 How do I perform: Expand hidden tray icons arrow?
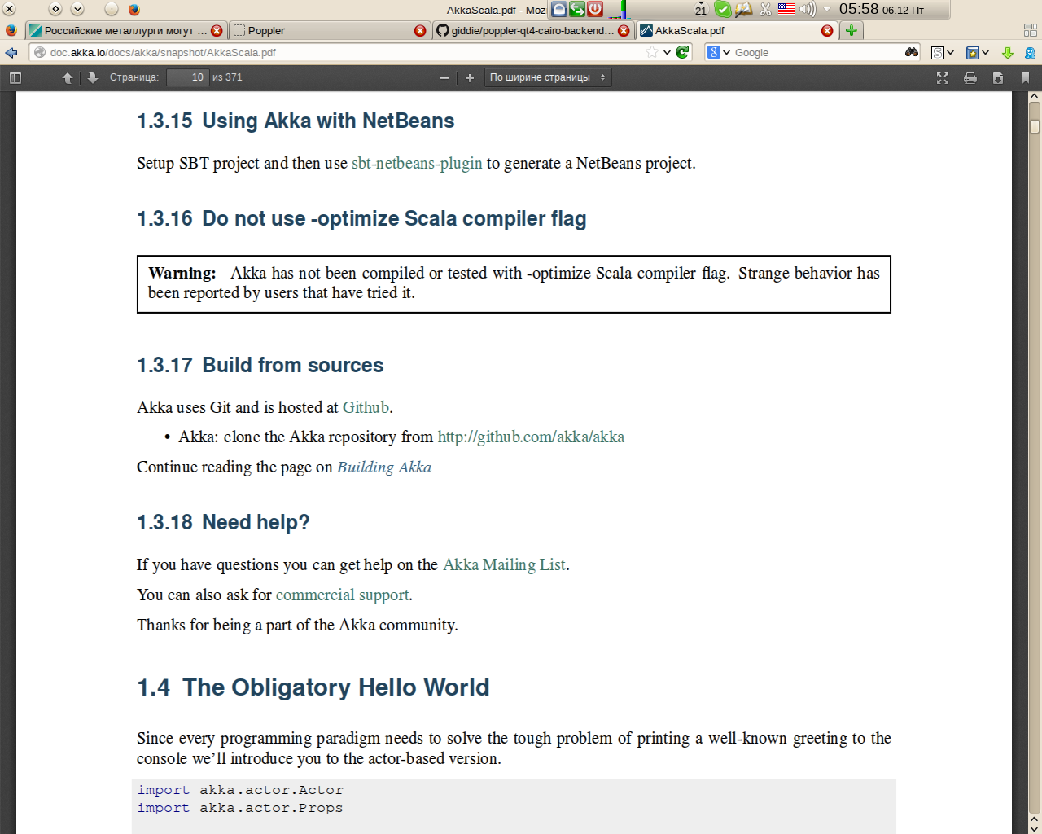pos(827,10)
